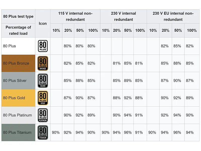Image resolution: width=201 pixels, height=151 pixels.
Task: Click the 80 Plus Bronze badge icon
Action: tap(43, 63)
